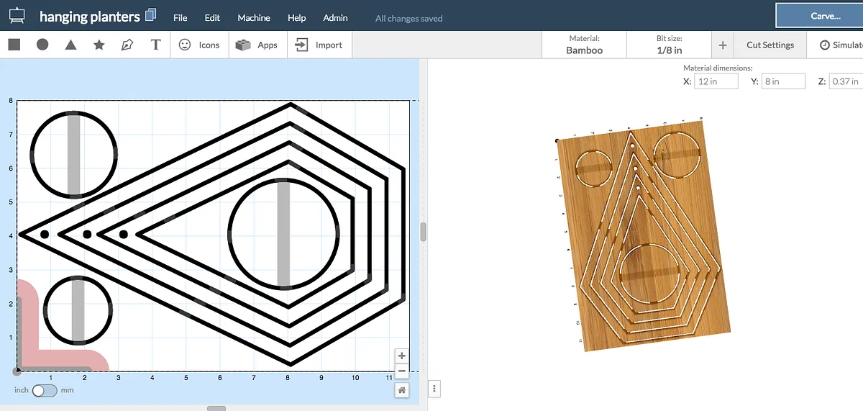The height and width of the screenshot is (411, 863).
Task: Toggle units between inch and mm
Action: click(45, 390)
